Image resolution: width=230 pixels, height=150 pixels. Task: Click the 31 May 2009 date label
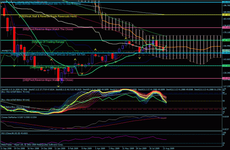[128, 149]
